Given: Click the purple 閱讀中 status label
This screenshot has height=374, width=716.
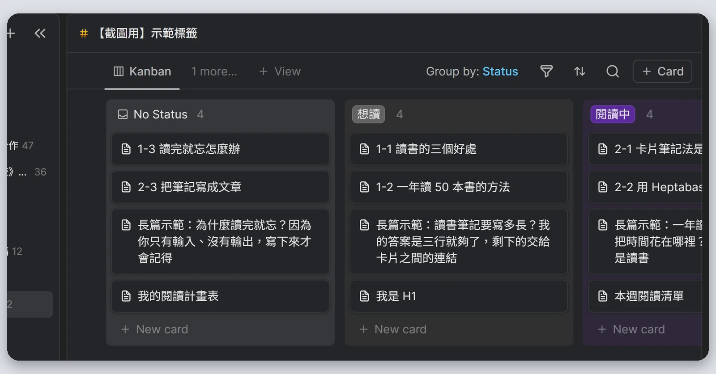Looking at the screenshot, I should [x=613, y=114].
